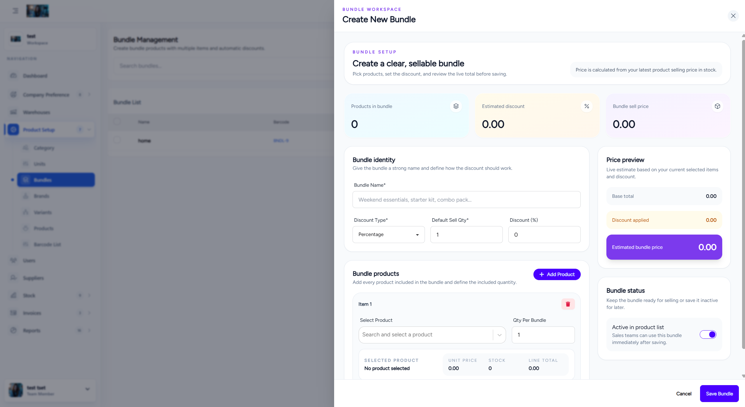Open the Units menu item
The image size is (745, 407).
(56, 164)
